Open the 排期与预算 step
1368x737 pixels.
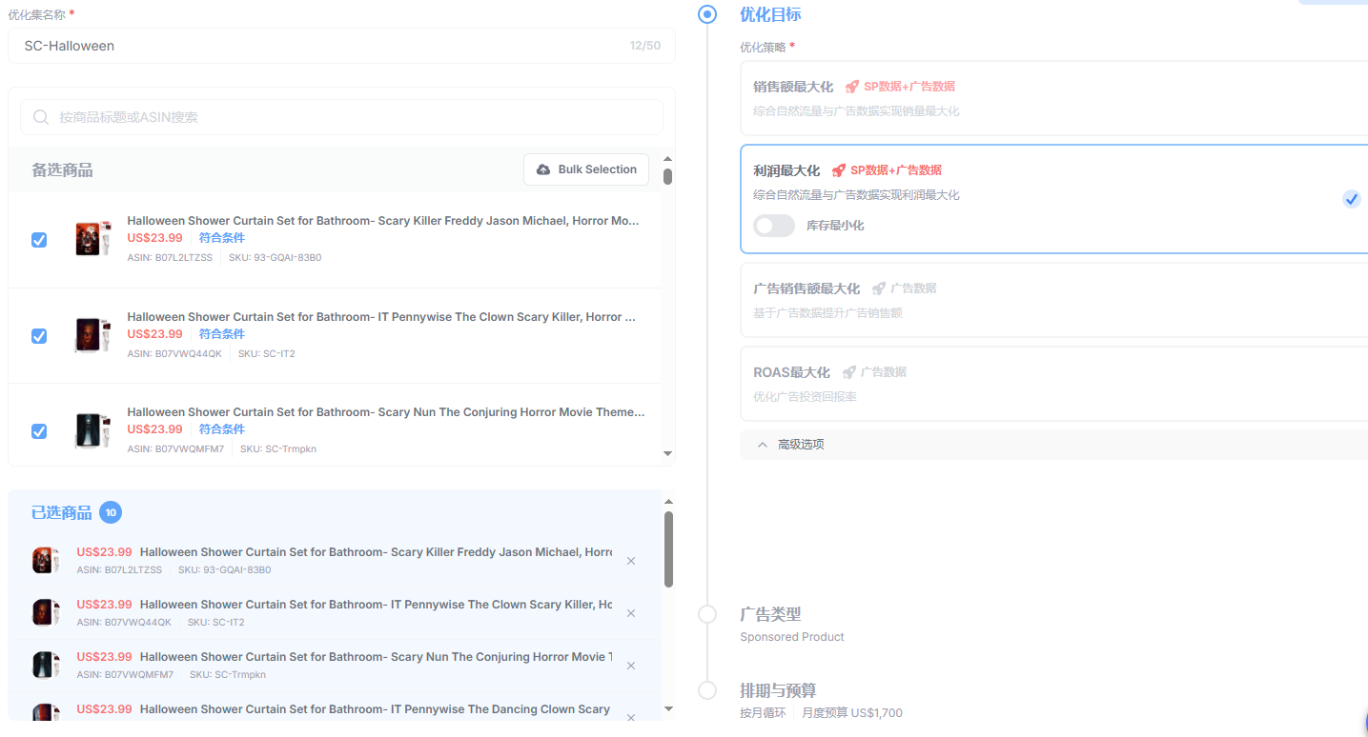click(778, 690)
